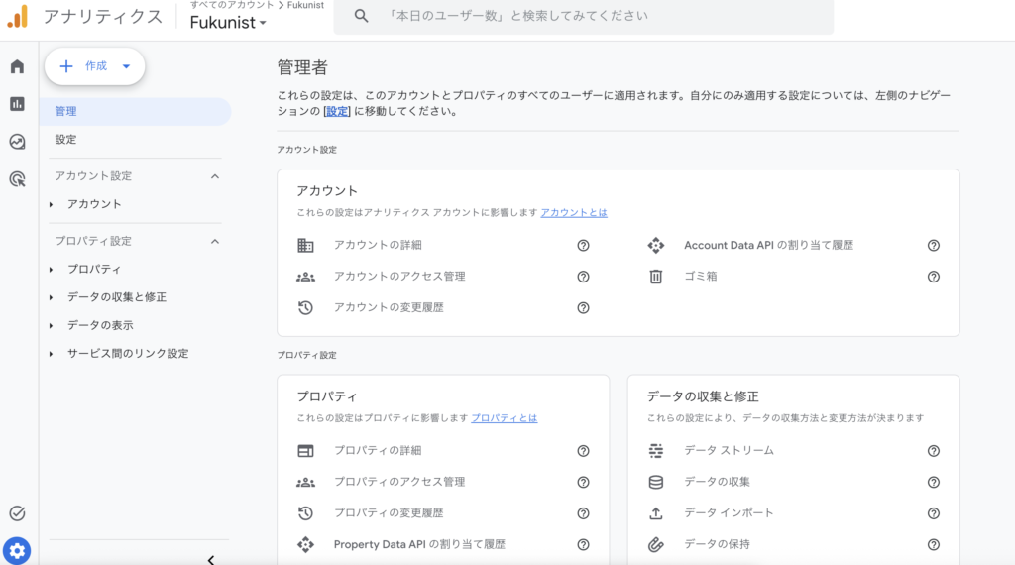
Task: Open help for アカウントの詳細
Action: tap(583, 245)
